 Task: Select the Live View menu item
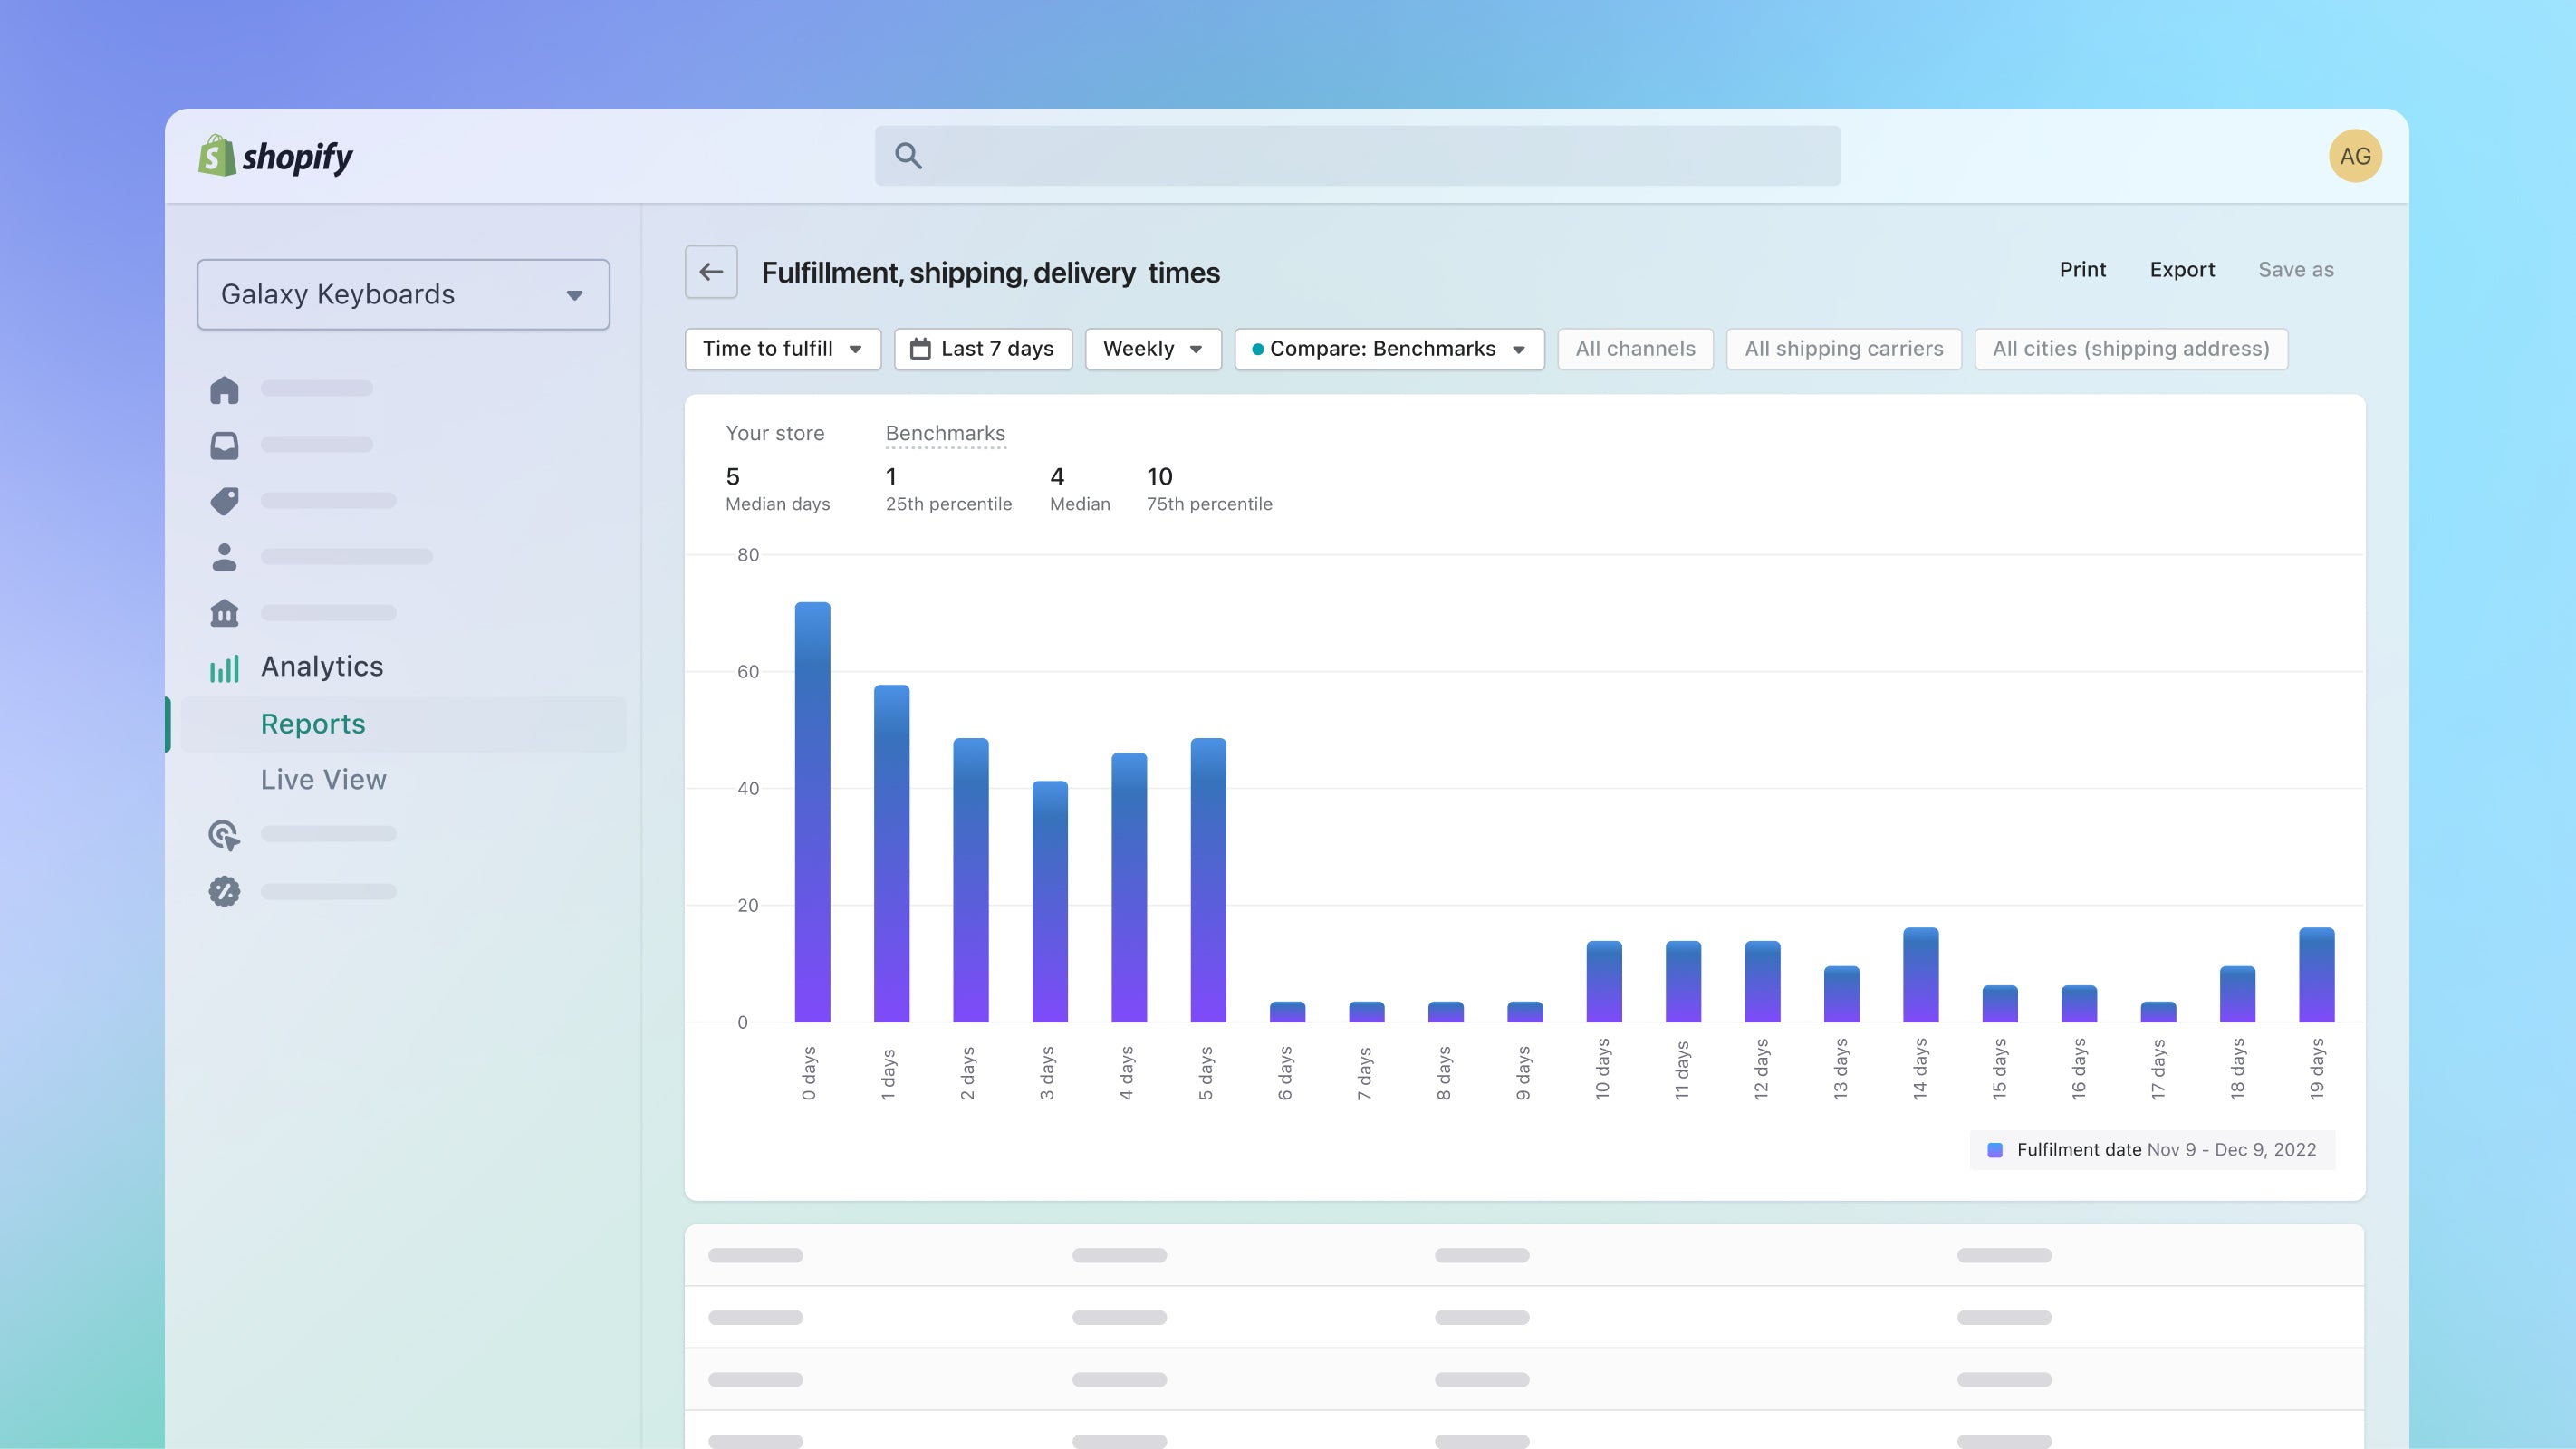323,779
